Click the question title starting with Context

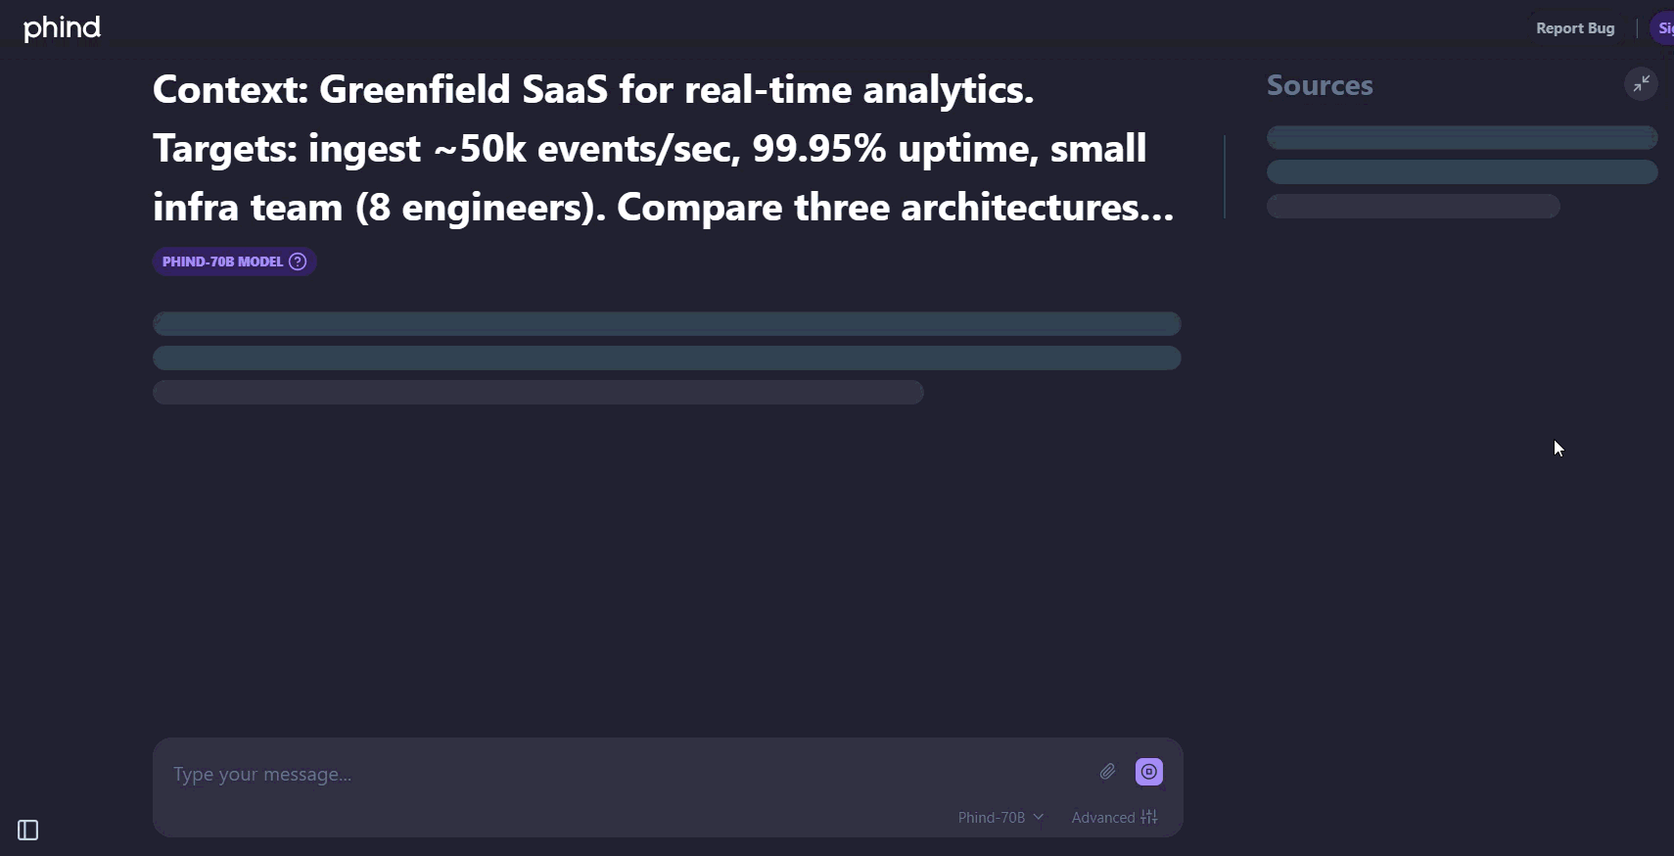point(663,148)
